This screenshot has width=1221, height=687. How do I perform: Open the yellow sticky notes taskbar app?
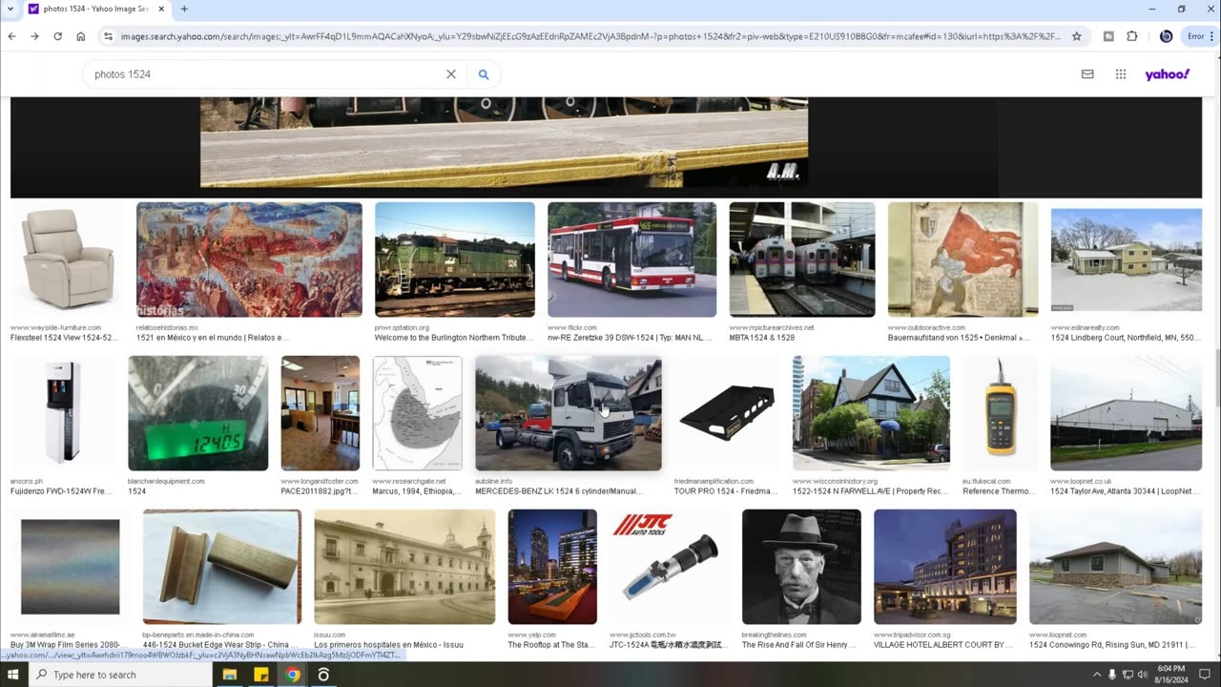[x=261, y=675]
